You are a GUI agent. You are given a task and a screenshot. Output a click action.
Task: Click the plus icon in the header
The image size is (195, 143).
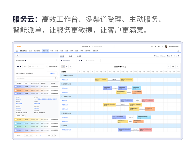[152, 47]
